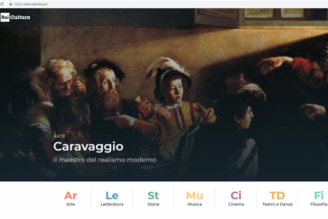Click the teal 'Fi' letters icon
328x219 pixels.
tap(319, 196)
